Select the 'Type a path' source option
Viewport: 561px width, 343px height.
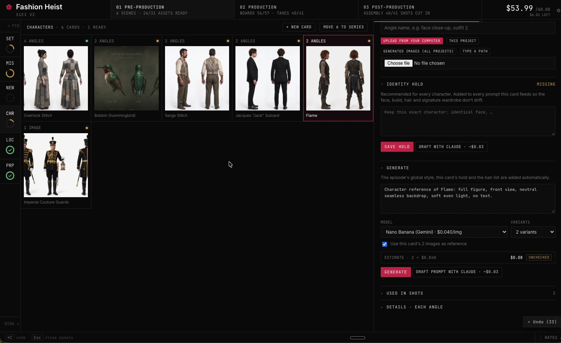pos(475,51)
